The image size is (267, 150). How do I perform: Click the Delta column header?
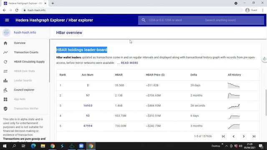click(x=194, y=75)
